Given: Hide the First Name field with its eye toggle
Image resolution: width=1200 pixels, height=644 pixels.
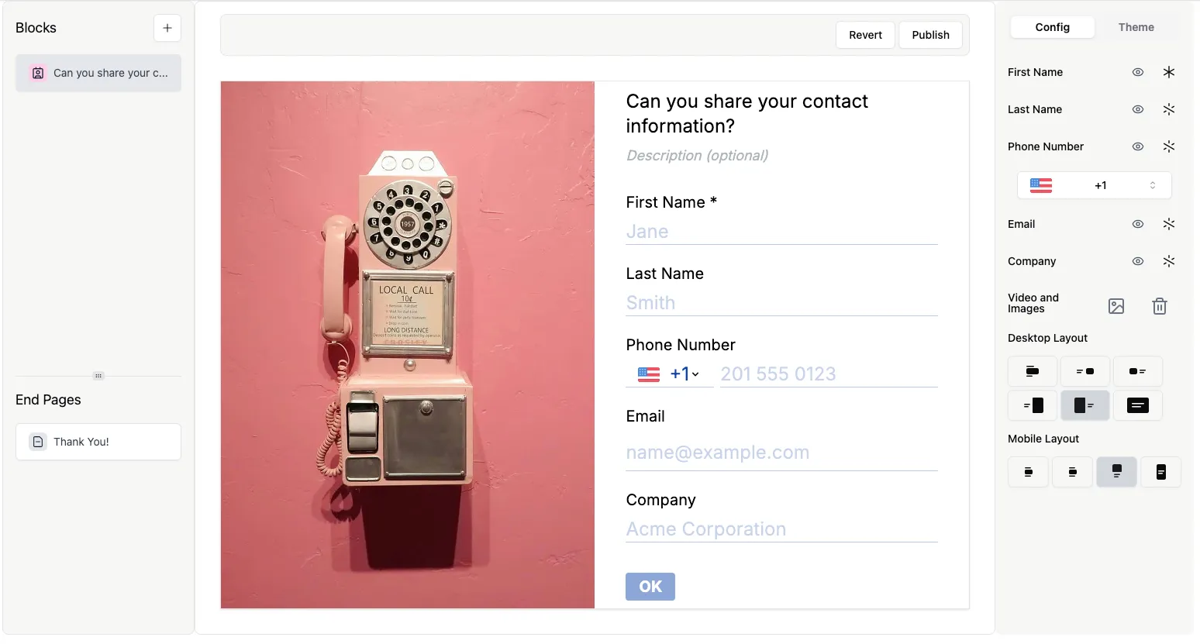Looking at the screenshot, I should tap(1137, 72).
